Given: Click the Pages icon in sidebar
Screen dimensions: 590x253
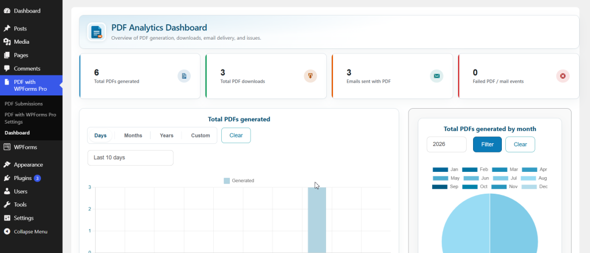Looking at the screenshot, I should (x=7, y=55).
